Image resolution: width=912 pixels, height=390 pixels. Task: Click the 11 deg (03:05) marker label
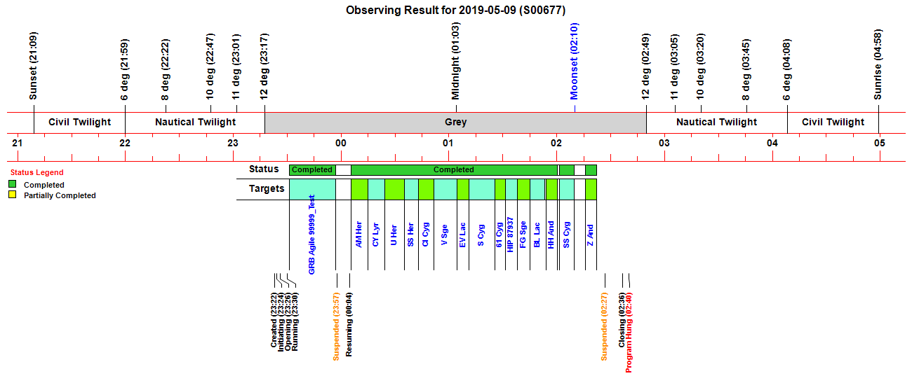click(x=675, y=67)
